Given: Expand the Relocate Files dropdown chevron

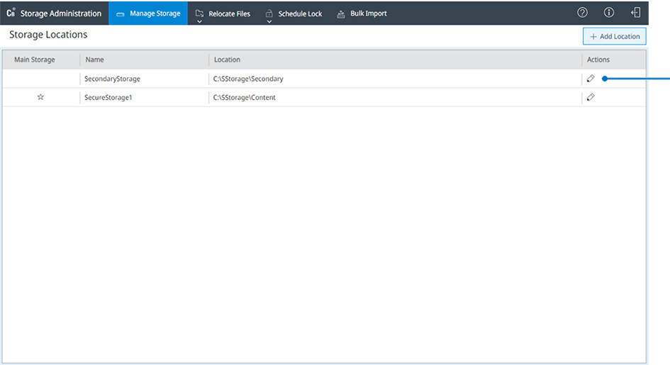Looking at the screenshot, I should click(x=199, y=21).
